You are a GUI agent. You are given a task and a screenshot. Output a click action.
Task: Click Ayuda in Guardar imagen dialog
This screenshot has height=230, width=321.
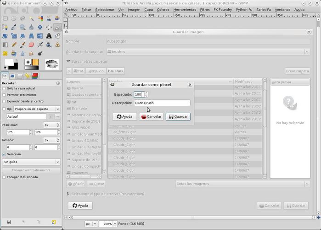(80, 206)
